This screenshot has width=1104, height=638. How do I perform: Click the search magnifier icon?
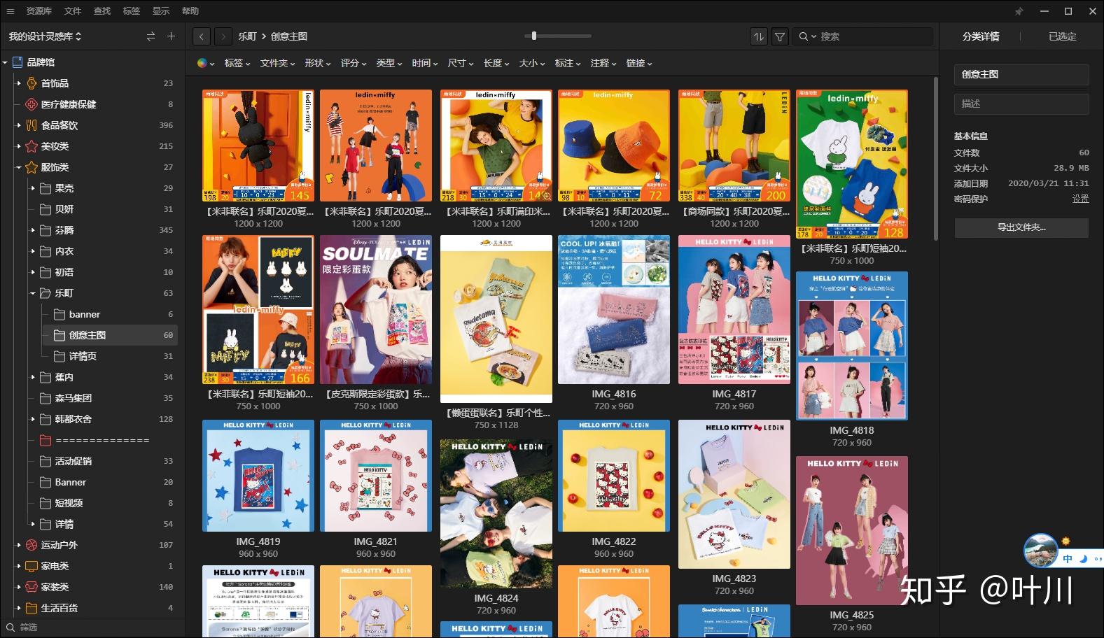coord(804,36)
